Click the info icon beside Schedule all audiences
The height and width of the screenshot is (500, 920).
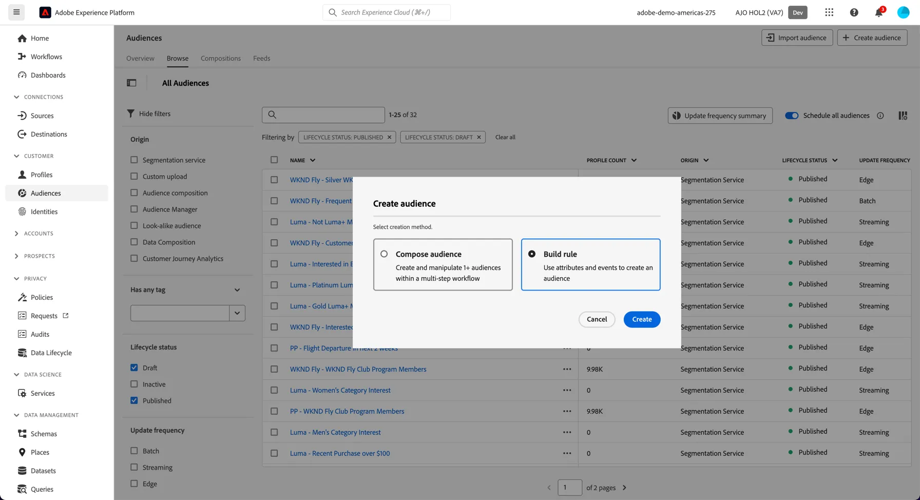click(x=880, y=116)
